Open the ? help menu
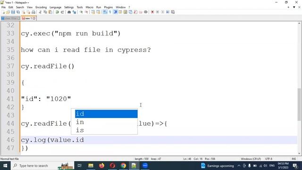302x170 pixels. point(129,8)
